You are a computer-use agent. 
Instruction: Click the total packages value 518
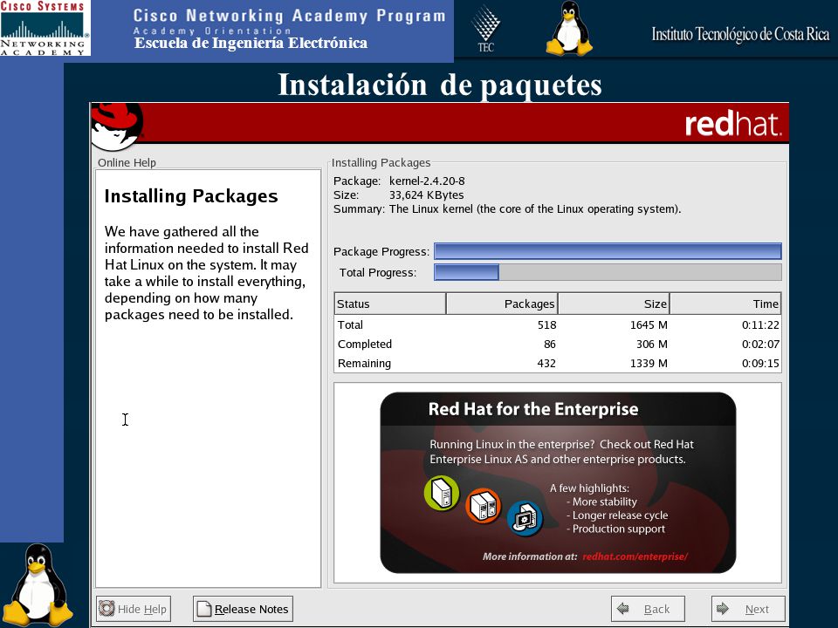pyautogui.click(x=546, y=324)
